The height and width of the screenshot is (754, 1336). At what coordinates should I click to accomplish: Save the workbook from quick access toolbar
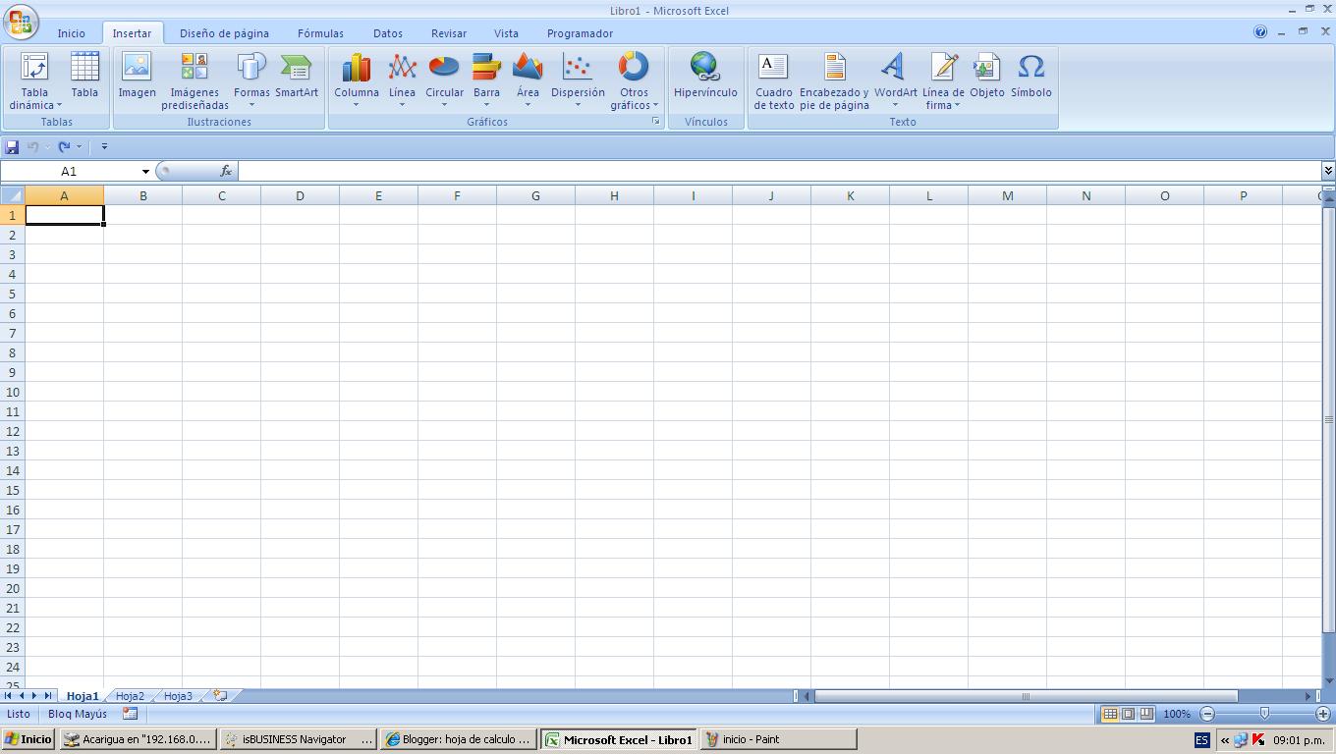[12, 147]
